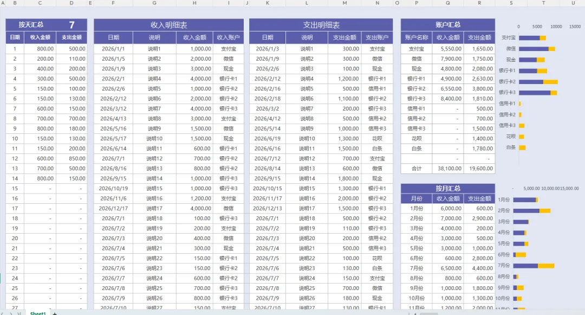Screen dimensions: 585x315
Task: Click 说明15 in the expense table
Action: pos(307,189)
